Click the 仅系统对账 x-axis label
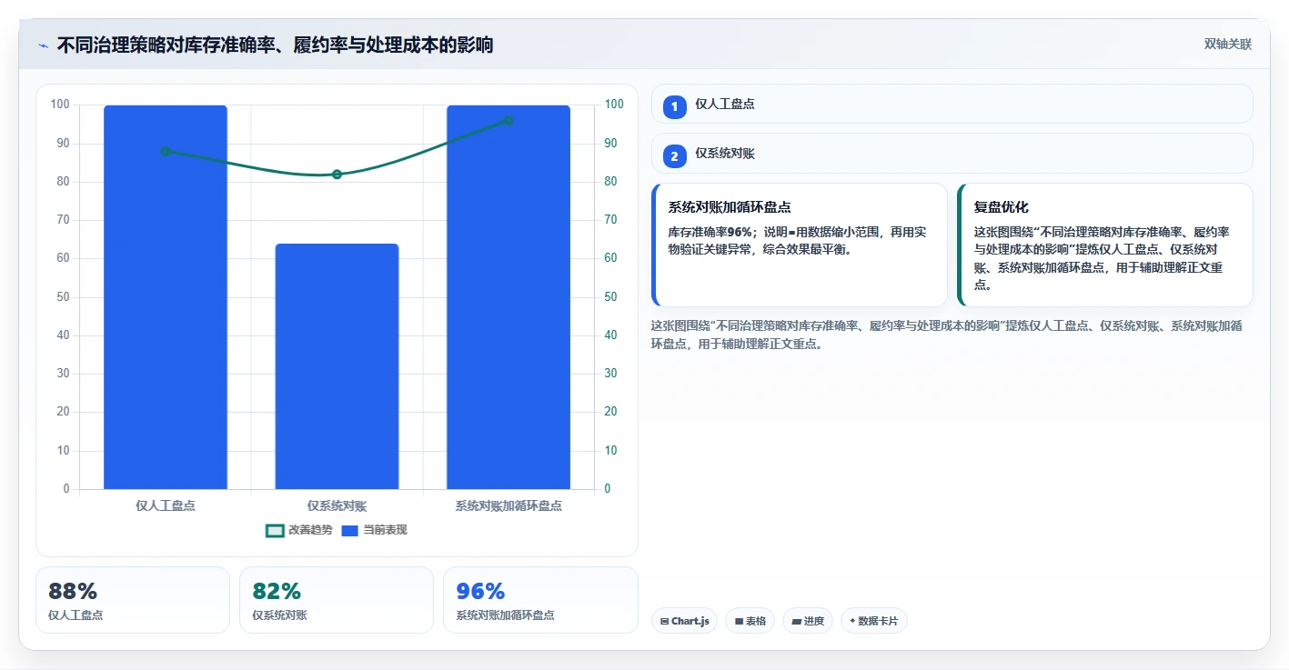Image resolution: width=1289 pixels, height=670 pixels. click(x=337, y=505)
